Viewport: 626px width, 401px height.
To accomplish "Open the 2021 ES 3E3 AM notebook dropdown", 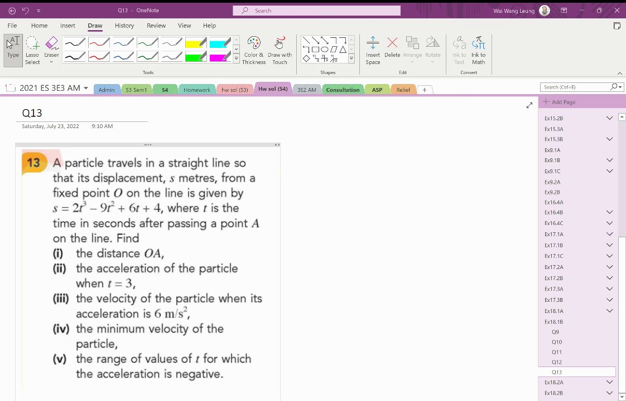I will tap(86, 88).
